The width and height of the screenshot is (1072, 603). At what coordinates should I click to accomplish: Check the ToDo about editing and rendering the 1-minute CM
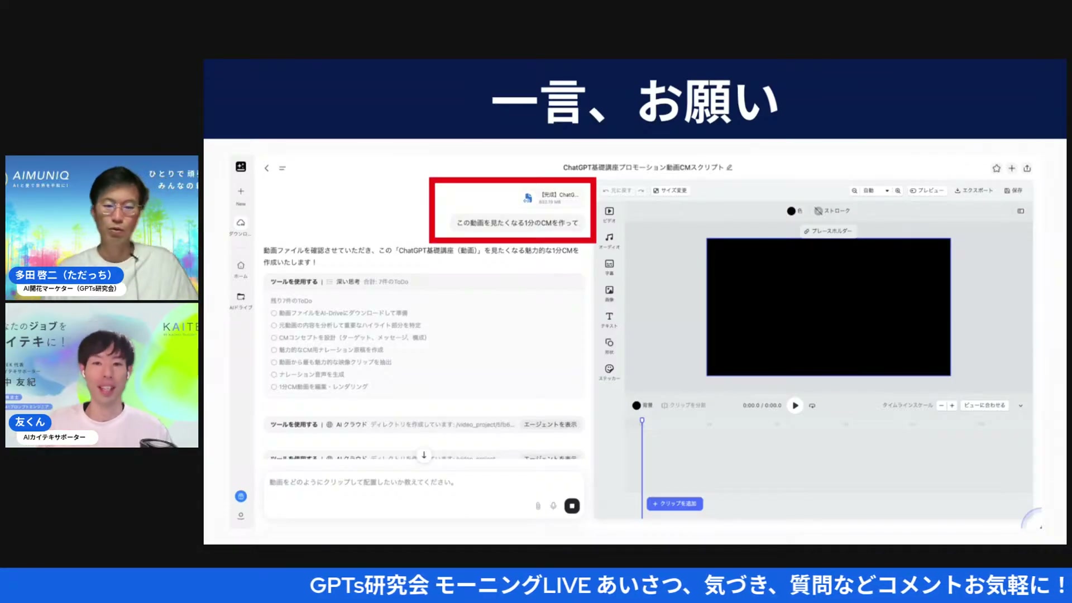click(x=274, y=387)
